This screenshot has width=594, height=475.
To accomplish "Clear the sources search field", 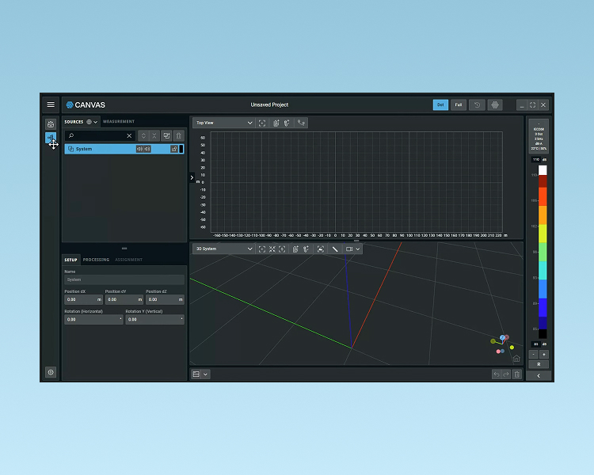I will pos(129,135).
